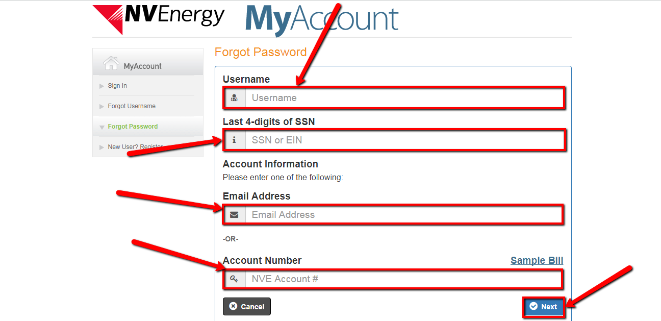This screenshot has width=661, height=321.
Task: Open the Sample Bill link
Action: [x=537, y=260]
